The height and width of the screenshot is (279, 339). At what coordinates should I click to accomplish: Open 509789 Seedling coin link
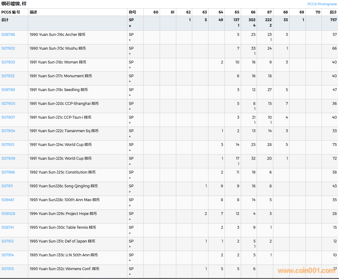(8, 90)
